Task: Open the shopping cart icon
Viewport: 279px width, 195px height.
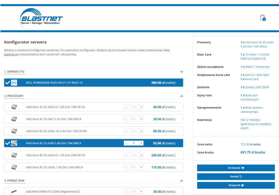Action: (263, 18)
